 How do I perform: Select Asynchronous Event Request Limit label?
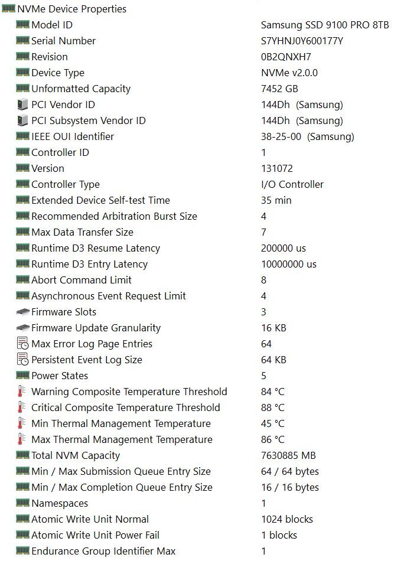tap(109, 296)
